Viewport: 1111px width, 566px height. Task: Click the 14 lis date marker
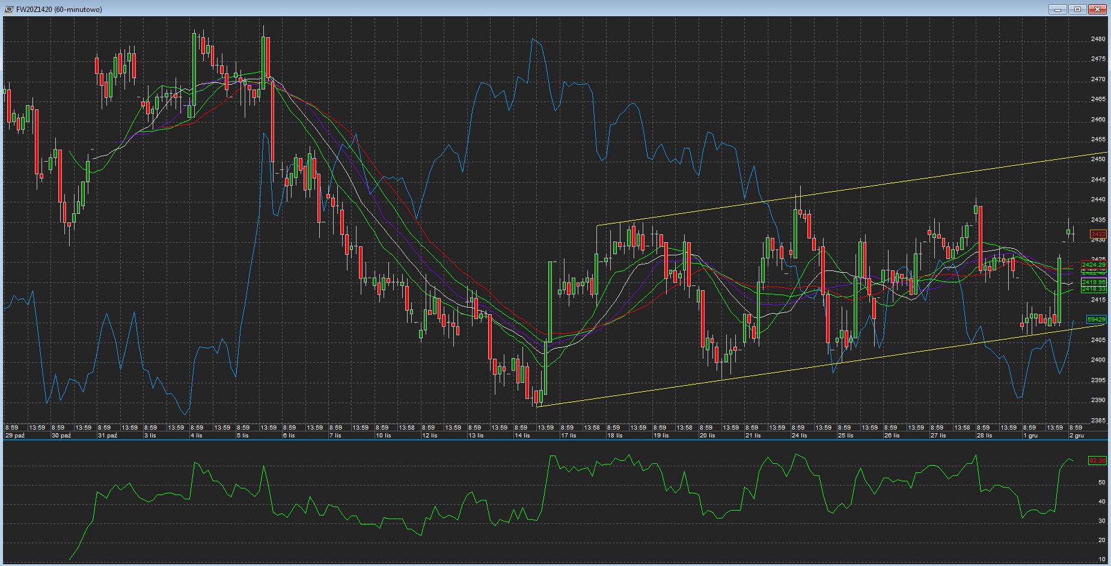[x=522, y=435]
